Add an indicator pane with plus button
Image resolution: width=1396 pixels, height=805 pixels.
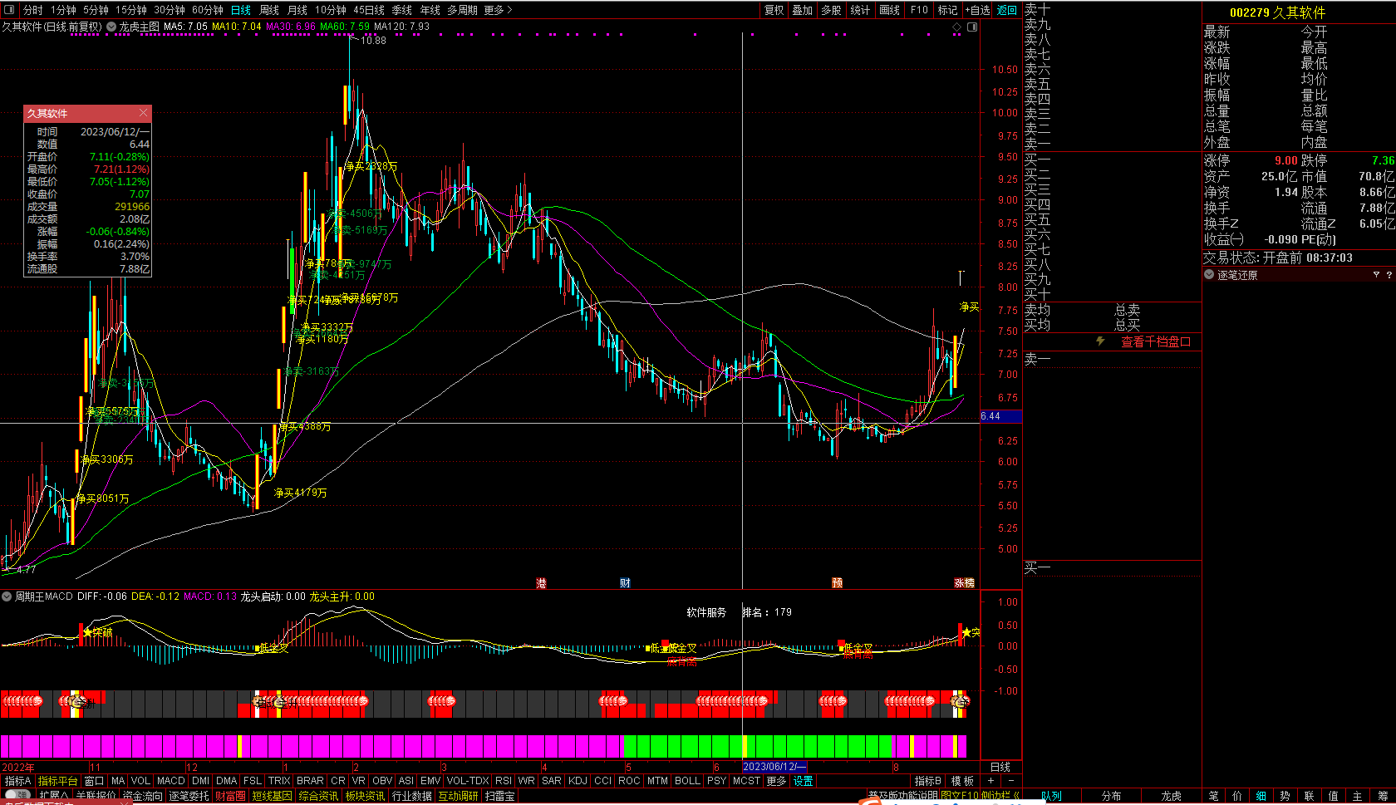(x=990, y=781)
